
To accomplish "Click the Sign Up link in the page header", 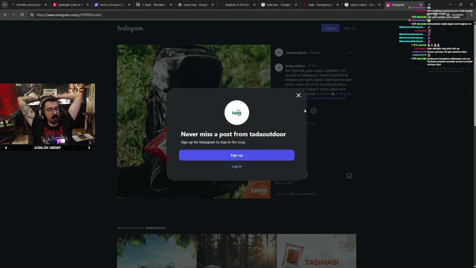I will 350,28.
